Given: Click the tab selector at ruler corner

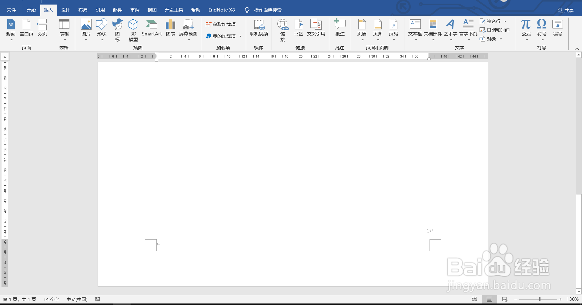Looking at the screenshot, I should click(5, 56).
